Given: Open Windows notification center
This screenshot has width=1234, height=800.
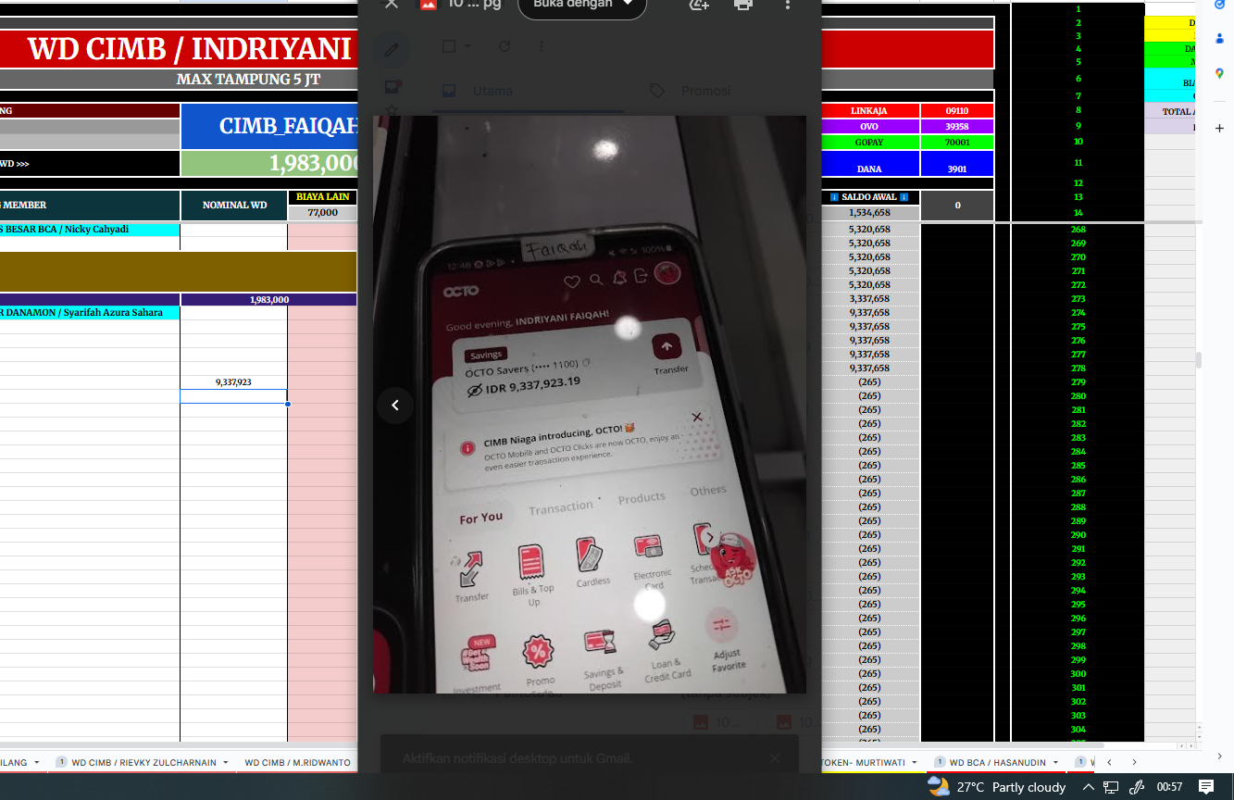Looking at the screenshot, I should (x=1206, y=787).
